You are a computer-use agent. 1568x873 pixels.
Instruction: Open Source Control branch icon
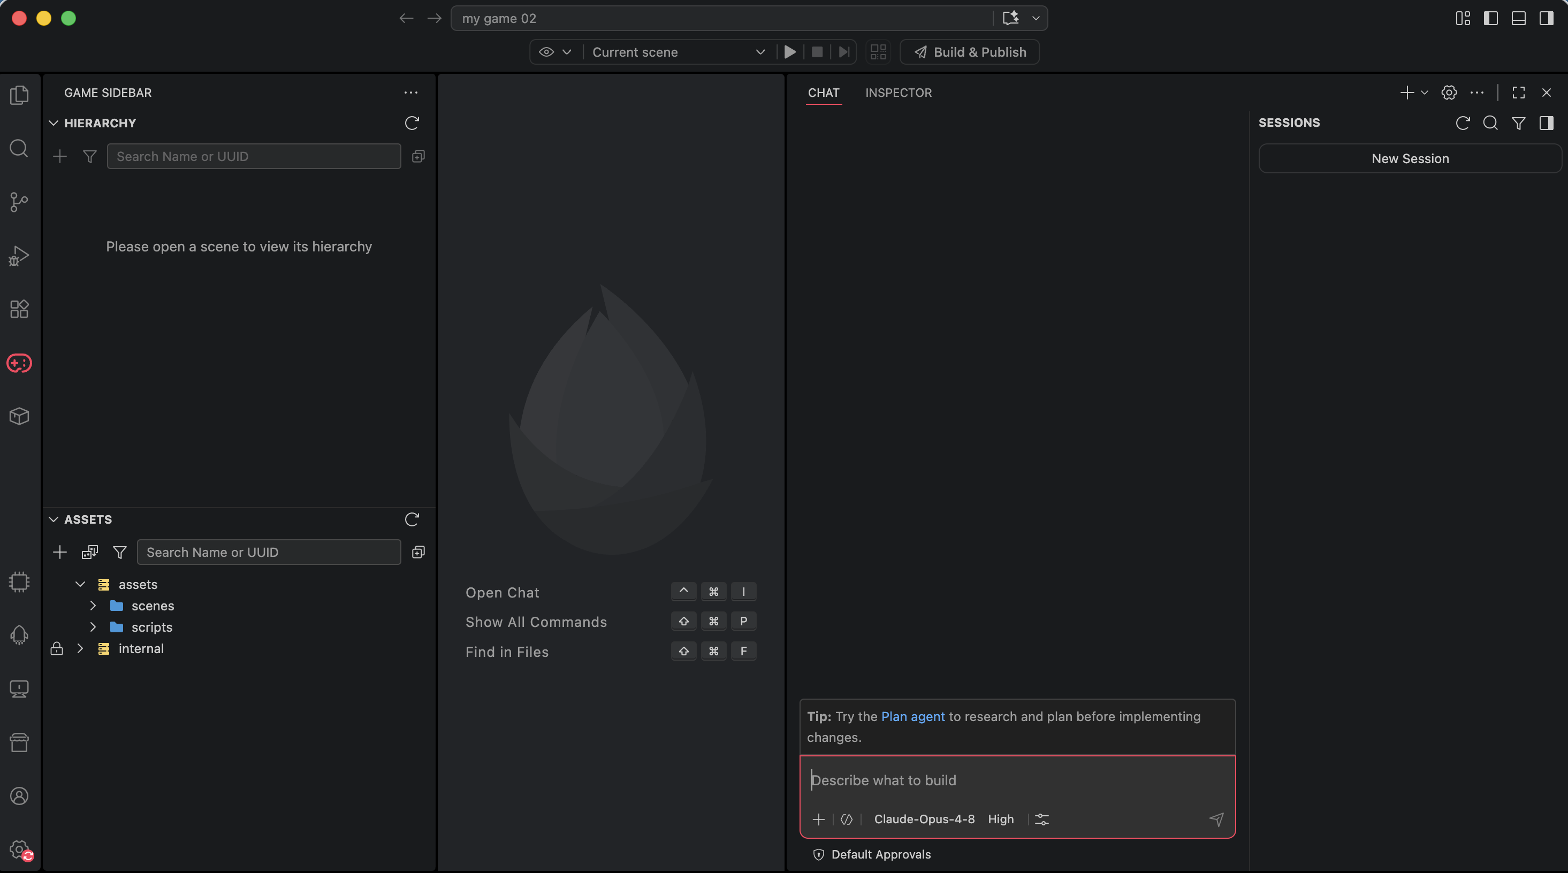[x=19, y=202]
